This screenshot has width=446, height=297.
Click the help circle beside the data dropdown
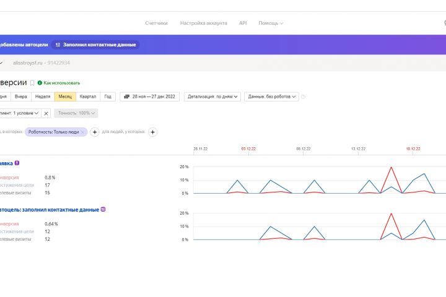(304, 97)
